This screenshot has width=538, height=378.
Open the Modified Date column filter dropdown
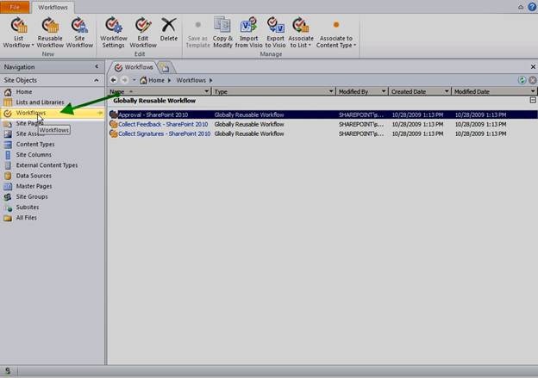(x=533, y=91)
